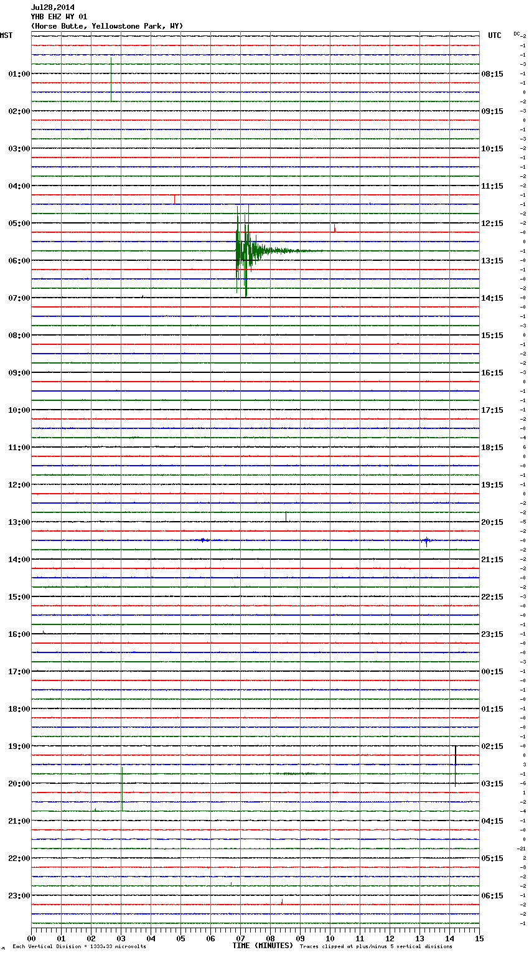529x955 pixels.
Task: Click minute 03 on the bottom axis
Action: [121, 939]
